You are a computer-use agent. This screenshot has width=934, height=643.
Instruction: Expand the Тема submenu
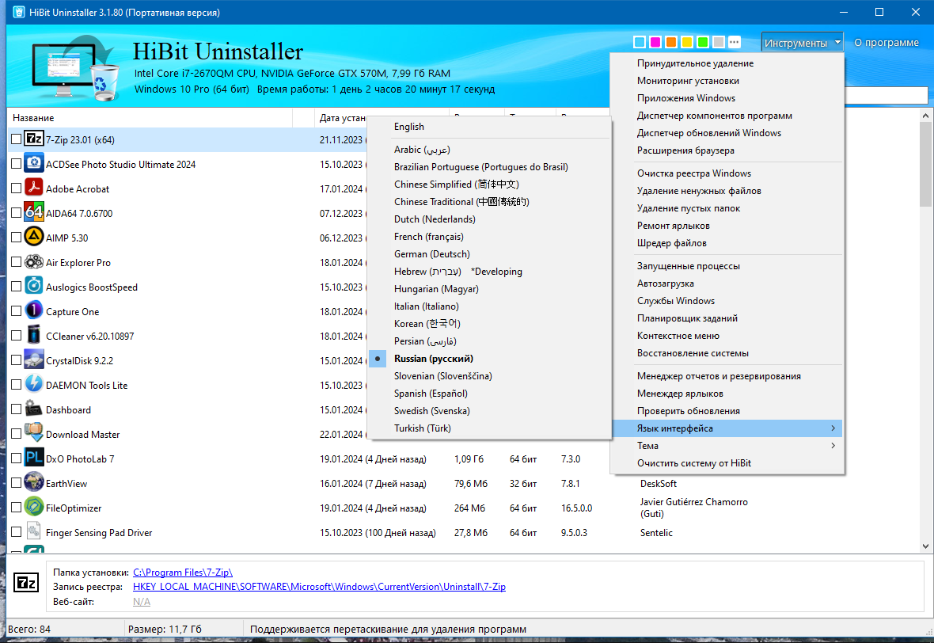coord(727,445)
